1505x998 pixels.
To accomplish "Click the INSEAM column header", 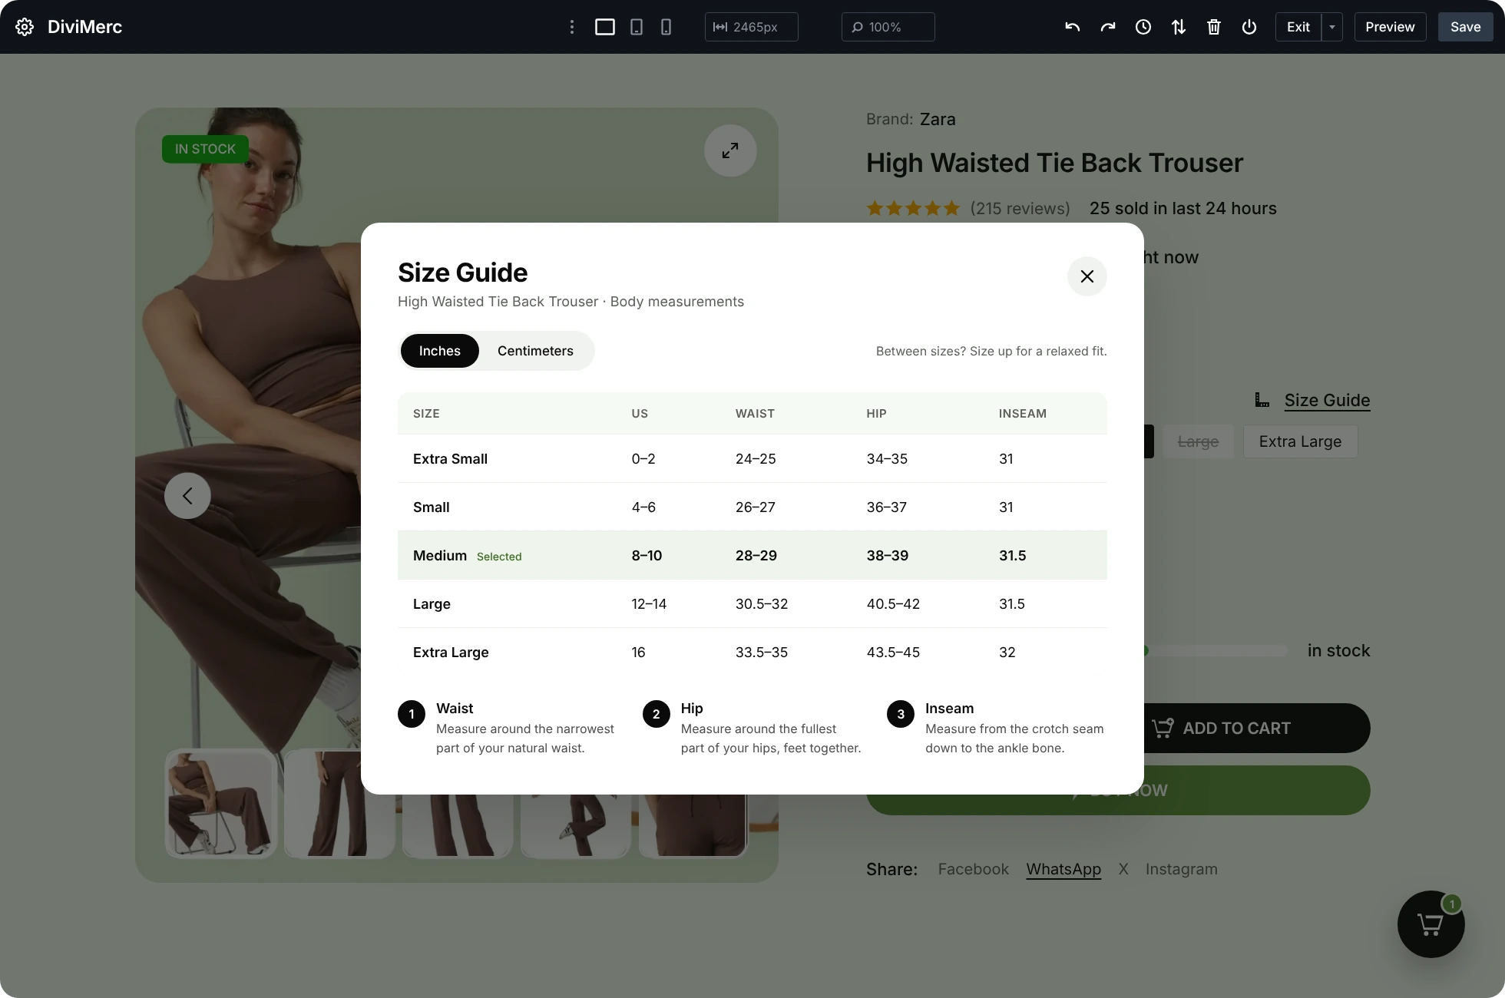I will click(x=1022, y=414).
